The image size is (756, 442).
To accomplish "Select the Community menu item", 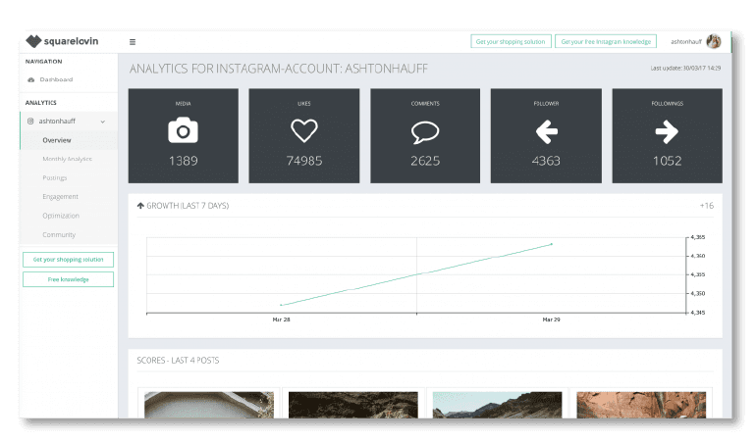I will [x=59, y=235].
